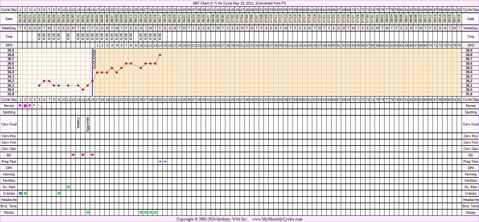Click the spotty period marker on cycle day 5
This screenshot has height=222, width=479.
[x=39, y=105]
